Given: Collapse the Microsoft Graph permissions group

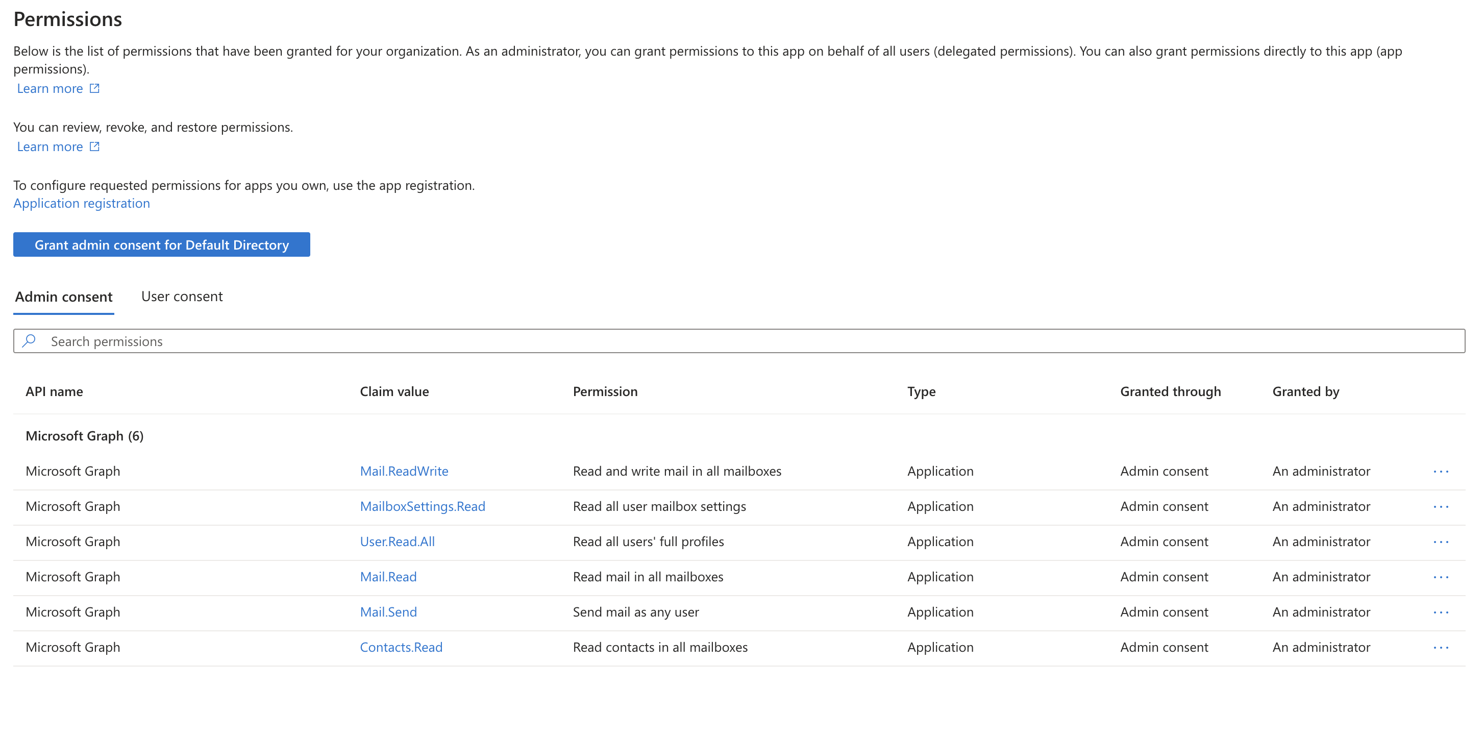Looking at the screenshot, I should click(84, 436).
